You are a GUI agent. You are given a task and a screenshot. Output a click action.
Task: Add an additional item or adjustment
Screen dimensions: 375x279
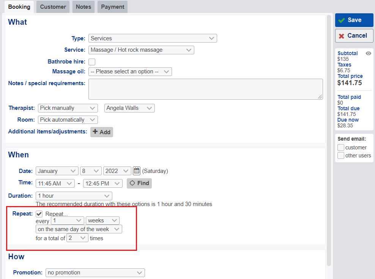102,132
